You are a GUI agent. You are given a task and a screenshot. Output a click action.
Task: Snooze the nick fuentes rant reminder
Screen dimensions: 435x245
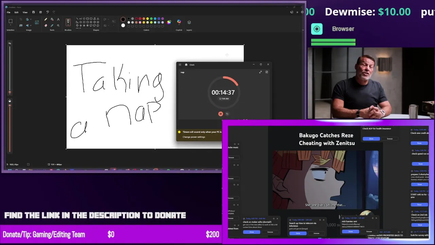(369, 231)
